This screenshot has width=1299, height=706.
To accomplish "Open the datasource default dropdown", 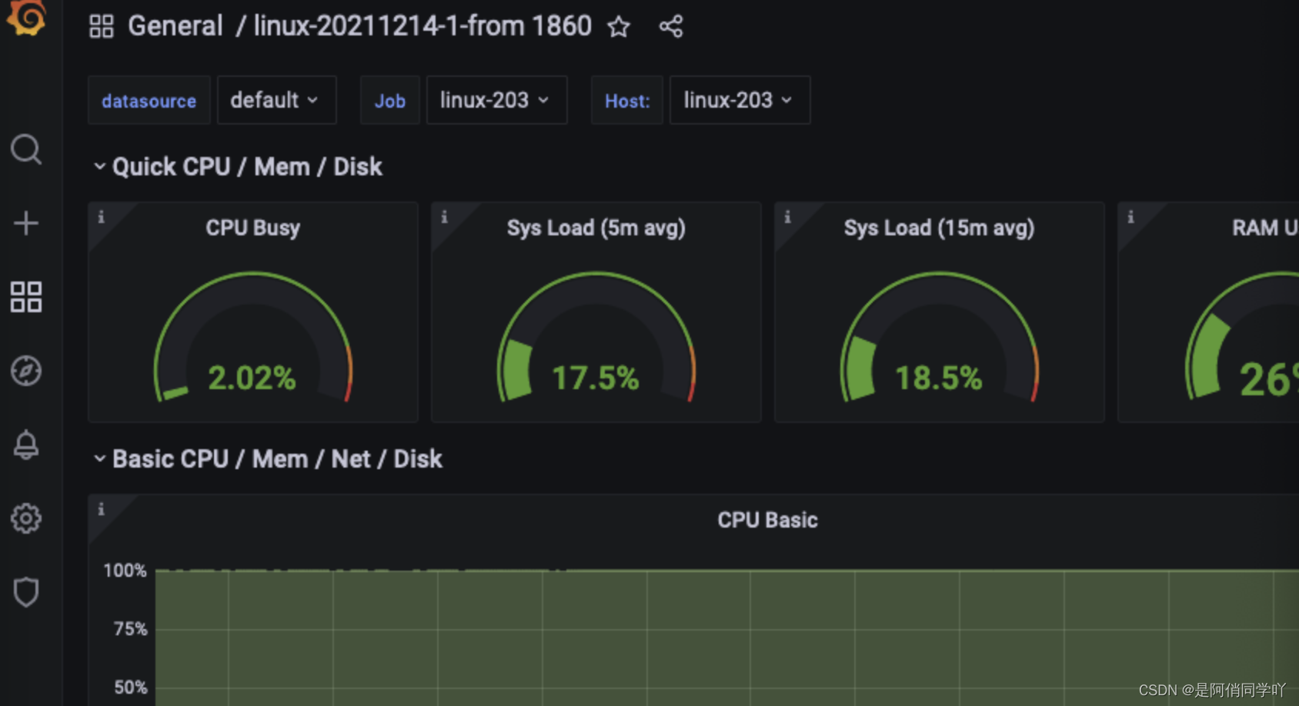I will [276, 100].
